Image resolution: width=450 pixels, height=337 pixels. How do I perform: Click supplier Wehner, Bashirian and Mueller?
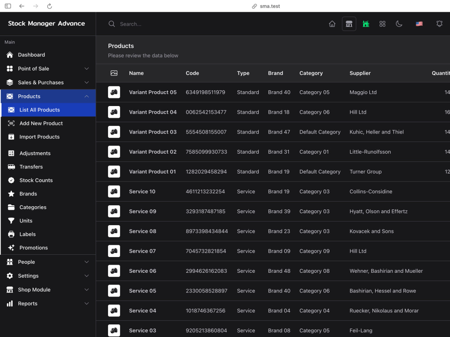coord(386,271)
